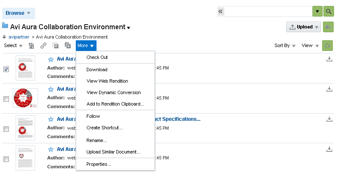Image resolution: width=337 pixels, height=173 pixels.
Task: Open the Sort By dropdown
Action: (x=285, y=46)
